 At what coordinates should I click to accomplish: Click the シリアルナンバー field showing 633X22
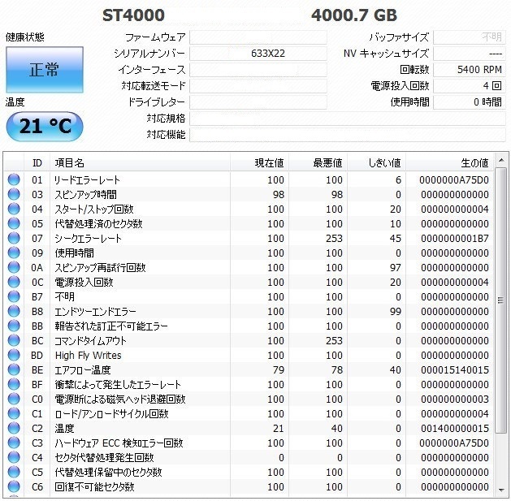(258, 54)
